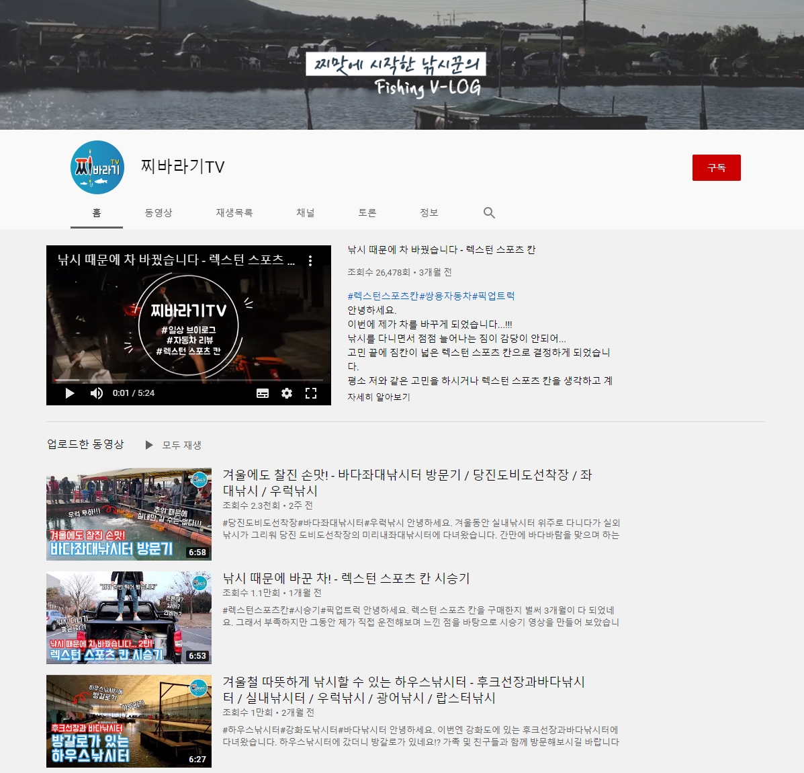804x773 pixels.
Task: Seek using the video progress bar
Action: click(188, 380)
